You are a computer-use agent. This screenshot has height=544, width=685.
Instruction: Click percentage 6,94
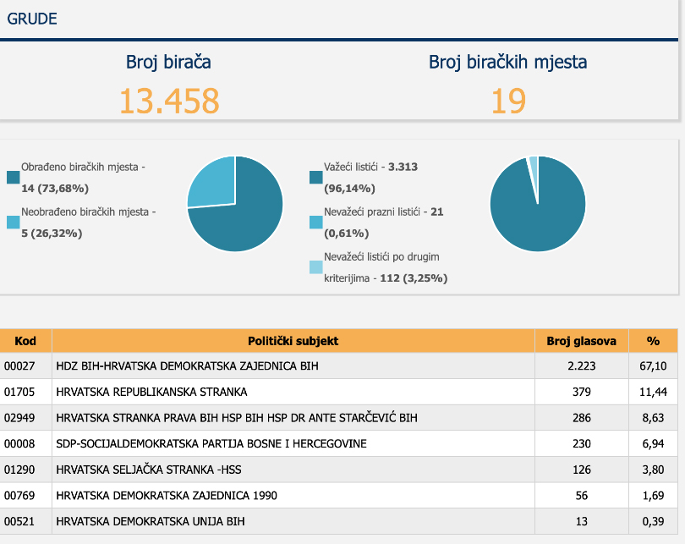point(653,443)
